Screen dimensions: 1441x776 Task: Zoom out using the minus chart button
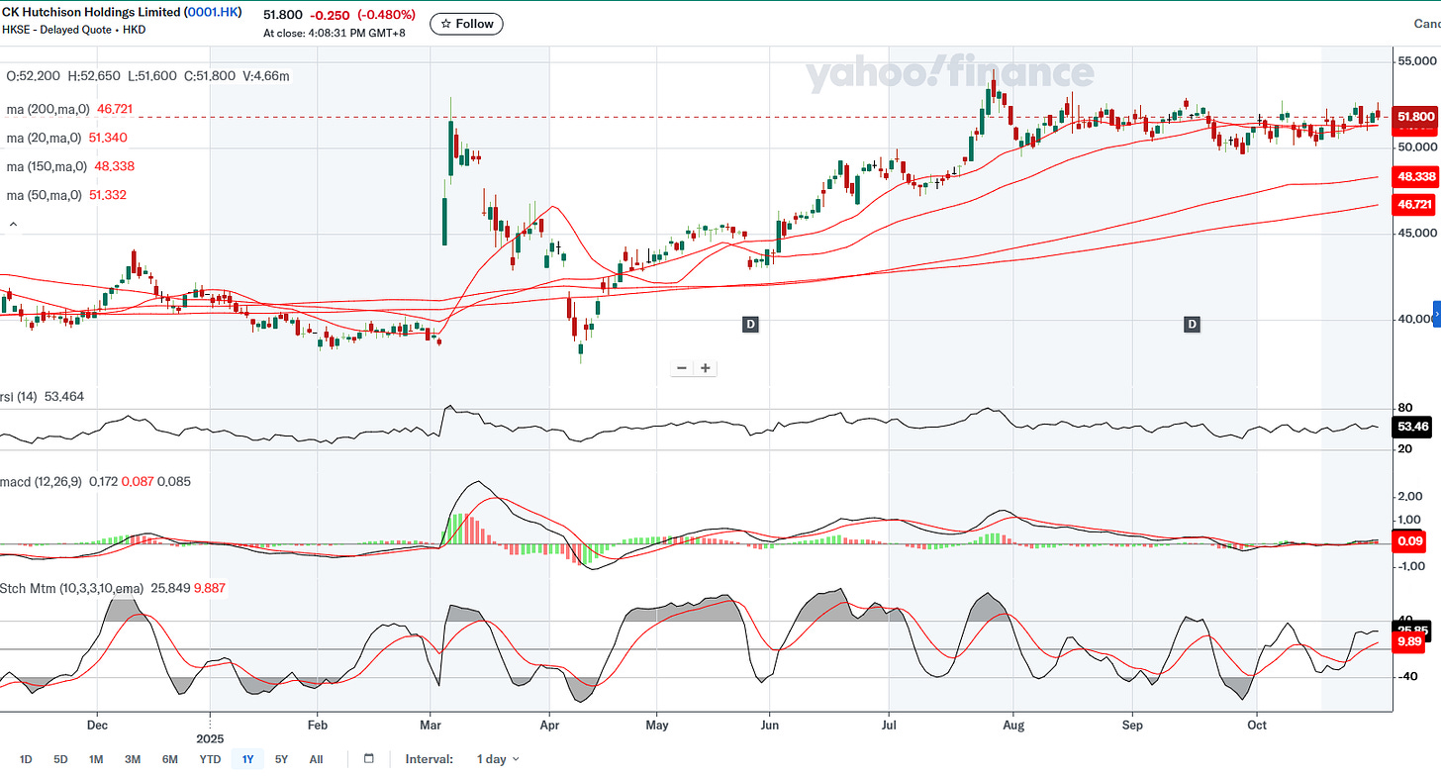pos(682,368)
